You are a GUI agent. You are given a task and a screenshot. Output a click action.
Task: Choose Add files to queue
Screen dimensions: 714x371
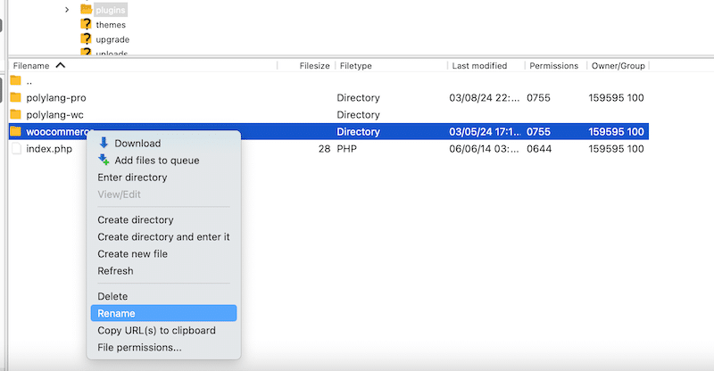156,161
